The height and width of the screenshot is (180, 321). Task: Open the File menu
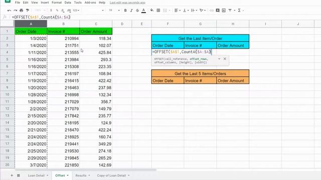coord(18,2)
